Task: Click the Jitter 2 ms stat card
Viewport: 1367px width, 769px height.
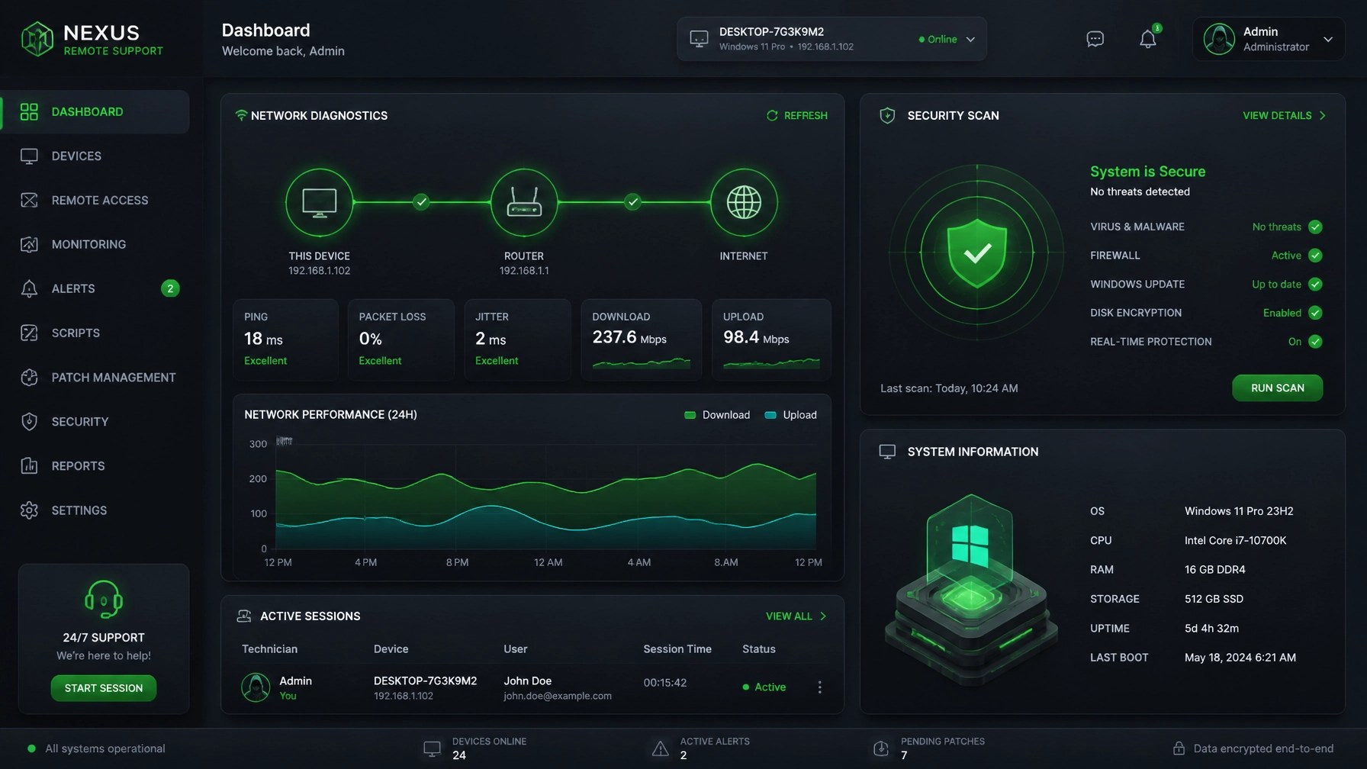Action: tap(517, 339)
